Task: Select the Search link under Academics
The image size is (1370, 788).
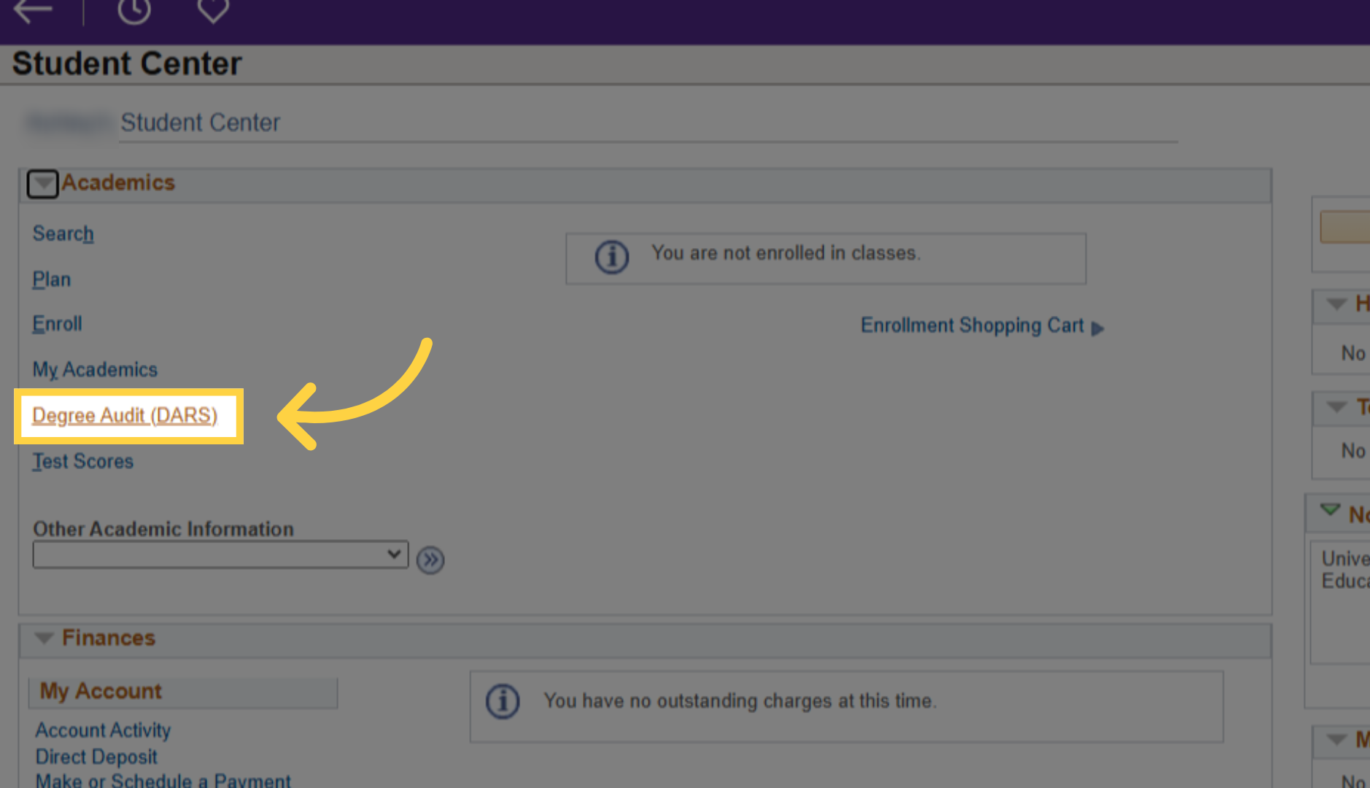Action: click(63, 233)
